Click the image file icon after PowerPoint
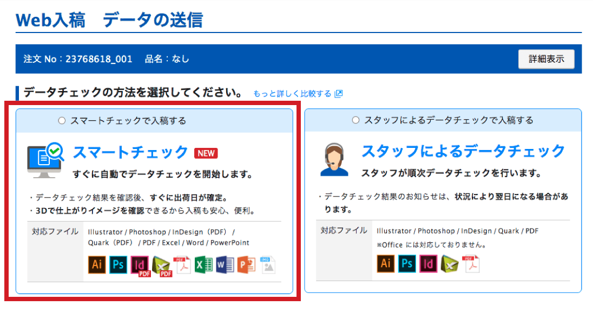This screenshot has height=312, width=593. point(268,264)
